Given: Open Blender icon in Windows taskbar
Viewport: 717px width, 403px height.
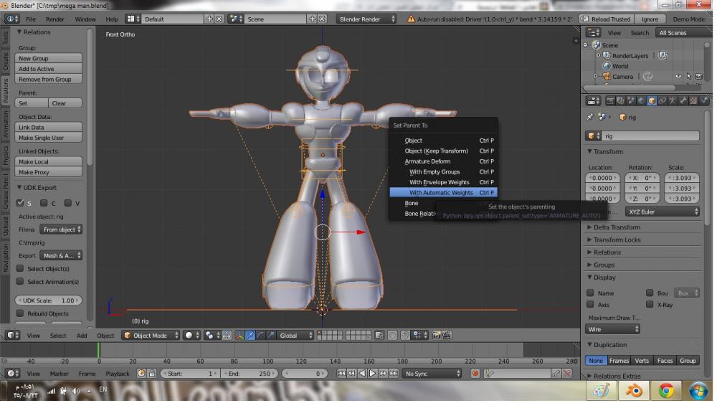Looking at the screenshot, I should pyautogui.click(x=634, y=391).
